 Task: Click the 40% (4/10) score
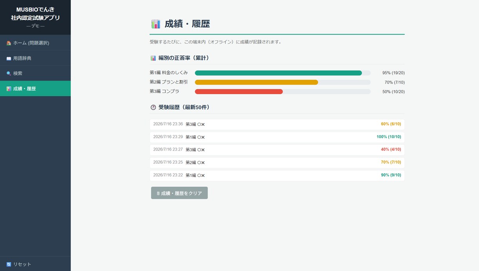[391, 149]
